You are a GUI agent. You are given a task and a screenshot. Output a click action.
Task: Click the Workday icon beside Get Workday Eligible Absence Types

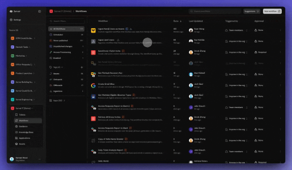click(x=93, y=96)
